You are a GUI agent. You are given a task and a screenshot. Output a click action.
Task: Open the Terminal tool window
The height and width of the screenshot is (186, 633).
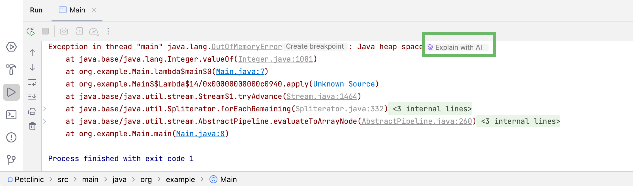click(x=11, y=115)
